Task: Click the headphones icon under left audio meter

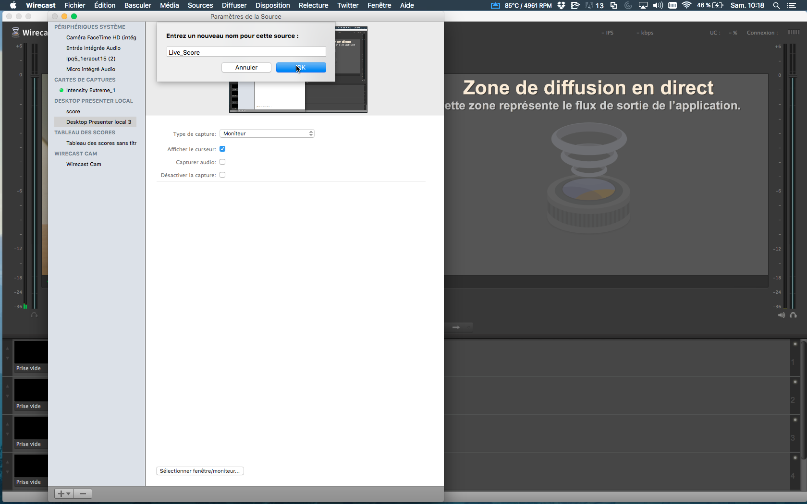Action: click(34, 315)
